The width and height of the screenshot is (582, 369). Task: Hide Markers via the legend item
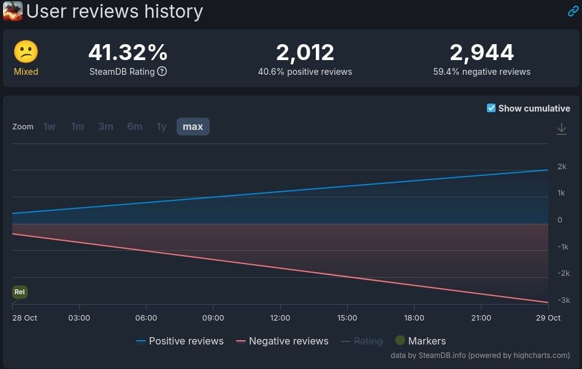(x=420, y=341)
